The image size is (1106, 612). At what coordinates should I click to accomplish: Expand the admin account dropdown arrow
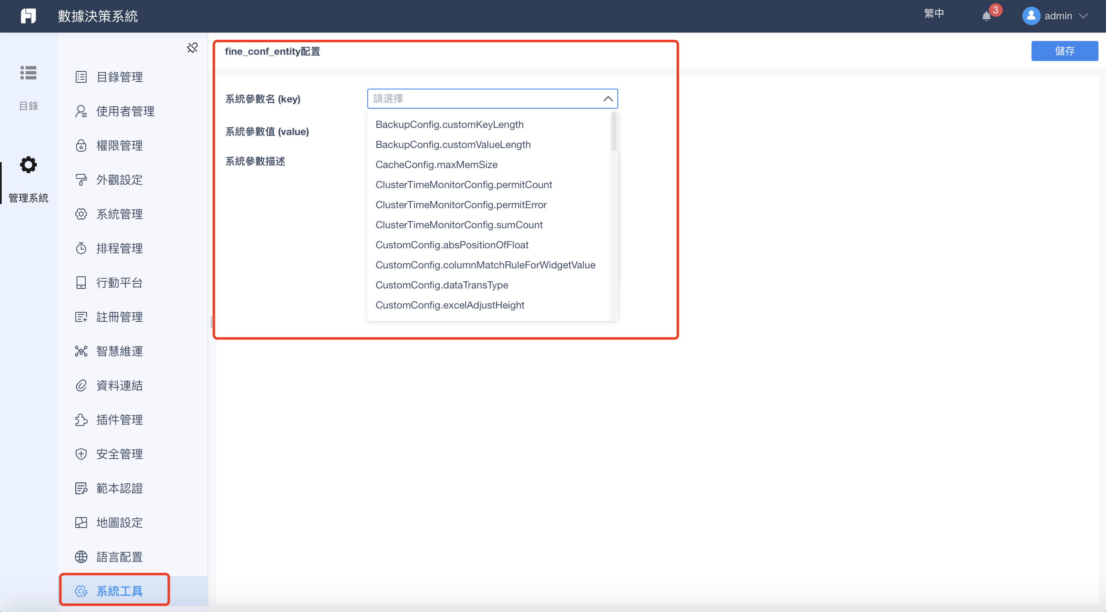(x=1083, y=16)
